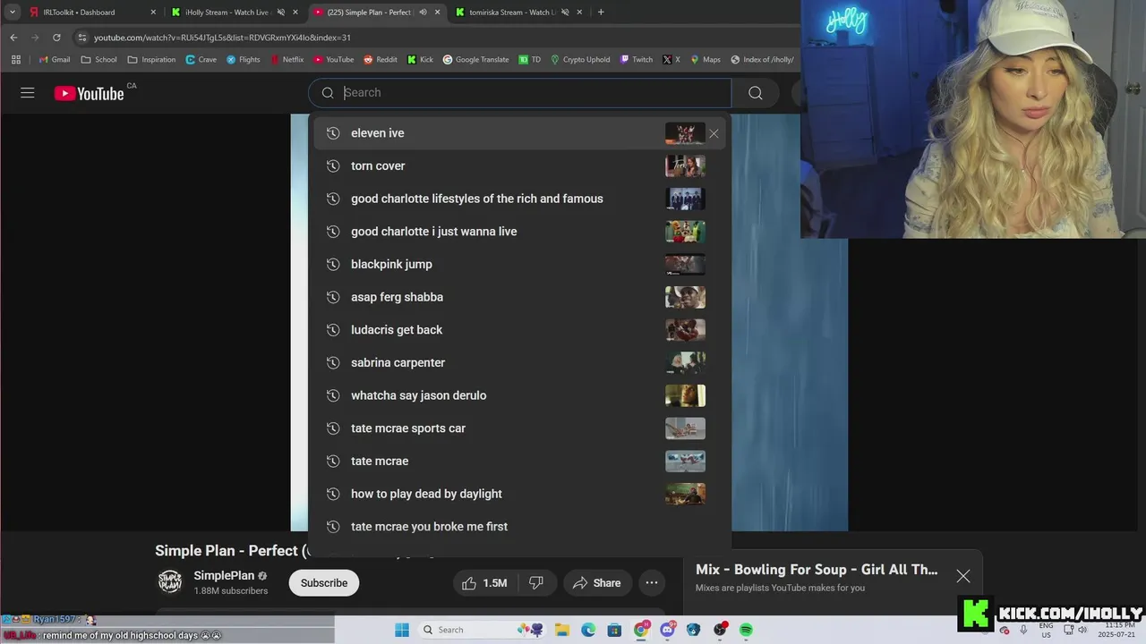
Task: Open the Maps bookmark
Action: point(706,60)
